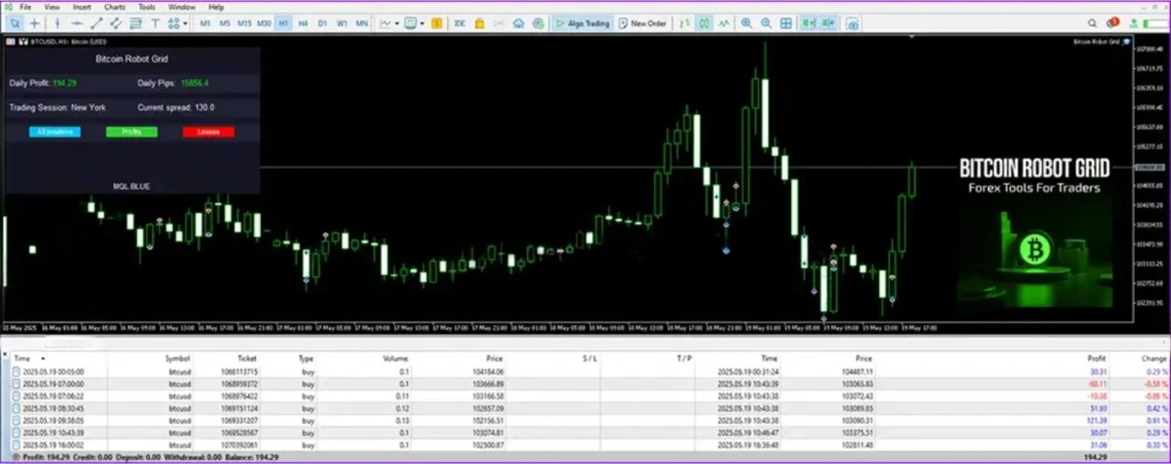The width and height of the screenshot is (1171, 464).
Task: Click the New Order button
Action: pos(642,24)
